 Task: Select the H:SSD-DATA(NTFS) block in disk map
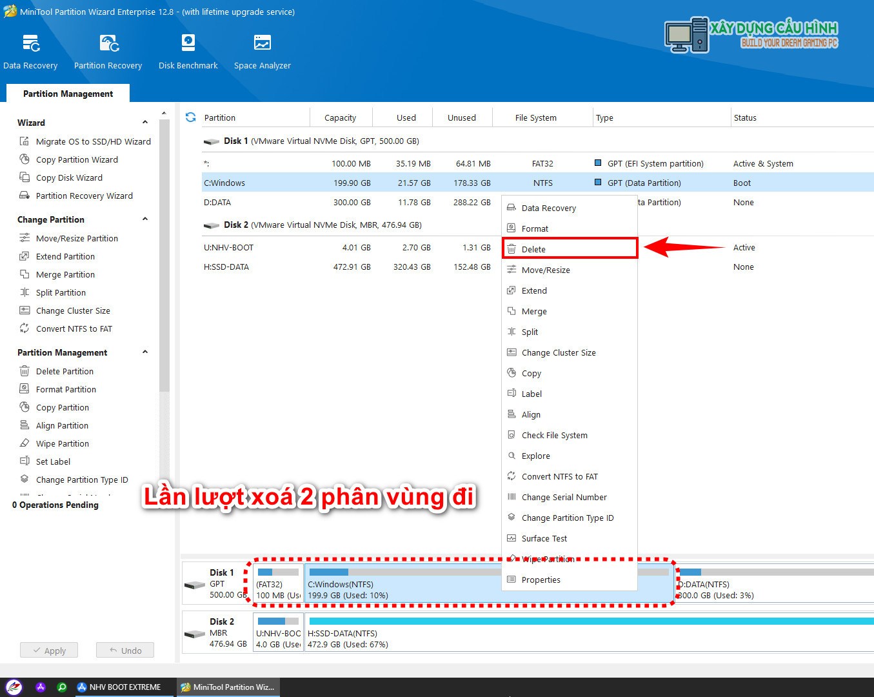tap(589, 632)
